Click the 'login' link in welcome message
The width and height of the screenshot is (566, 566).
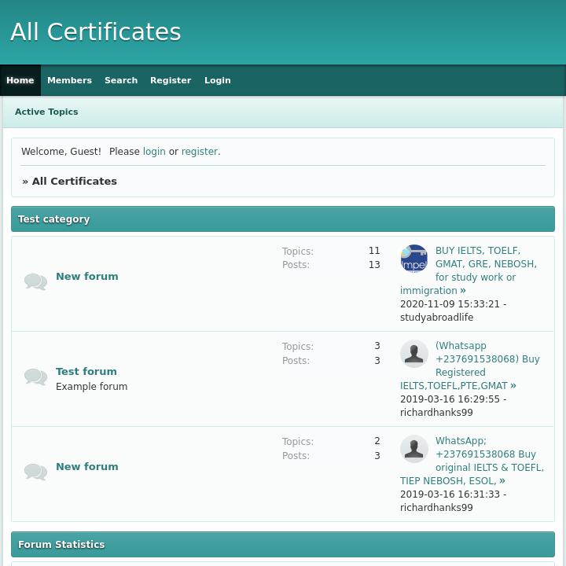(154, 152)
